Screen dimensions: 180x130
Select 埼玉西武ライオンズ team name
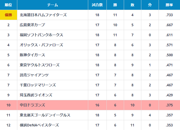pyautogui.click(x=36, y=95)
